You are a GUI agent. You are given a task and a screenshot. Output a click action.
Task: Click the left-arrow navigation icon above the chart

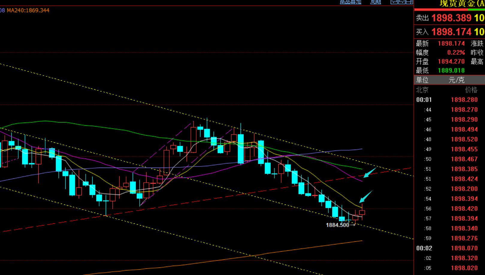click(x=394, y=2)
